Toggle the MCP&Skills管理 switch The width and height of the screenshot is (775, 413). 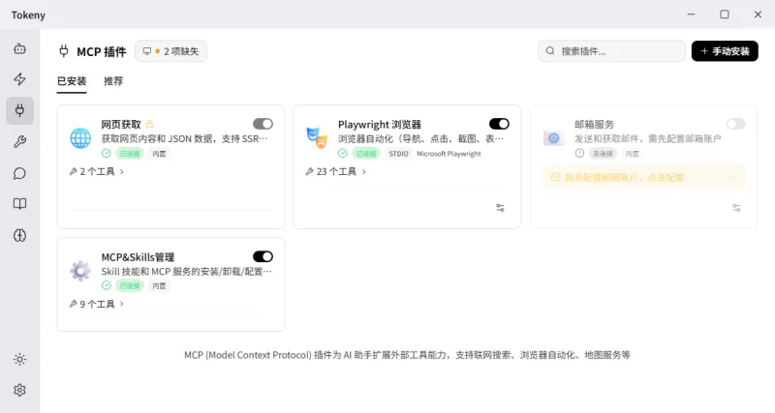tap(263, 256)
